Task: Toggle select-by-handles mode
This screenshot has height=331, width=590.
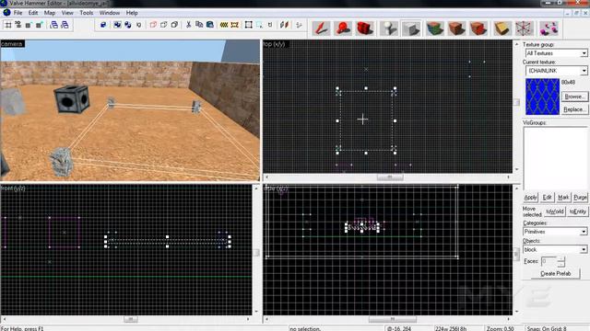Action: pyautogui.click(x=249, y=25)
